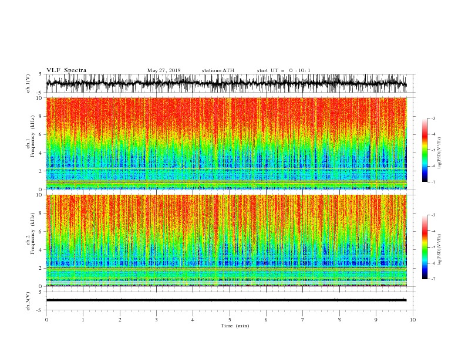Click the 8 kHz tick label on ch.1 axis
465x359 pixels.
point(41,116)
